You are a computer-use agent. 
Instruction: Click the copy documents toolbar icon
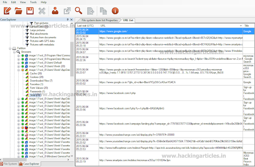point(103,11)
